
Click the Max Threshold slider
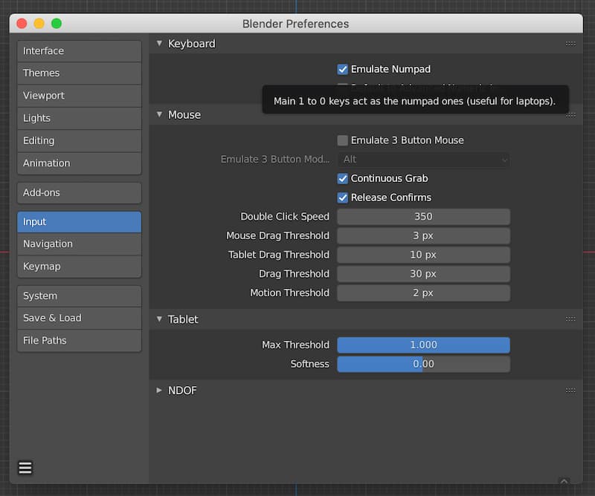(423, 345)
